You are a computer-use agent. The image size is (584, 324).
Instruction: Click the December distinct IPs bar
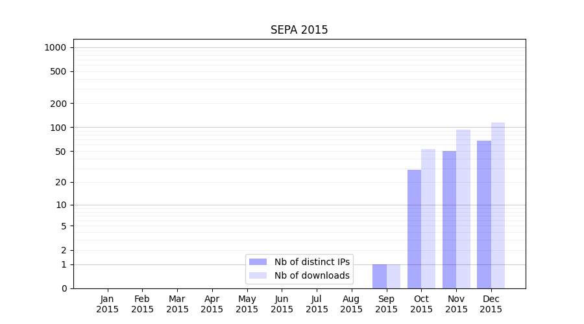pos(484,214)
